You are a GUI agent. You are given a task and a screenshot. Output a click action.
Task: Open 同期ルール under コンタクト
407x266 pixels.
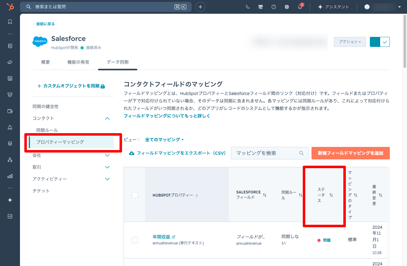click(47, 130)
